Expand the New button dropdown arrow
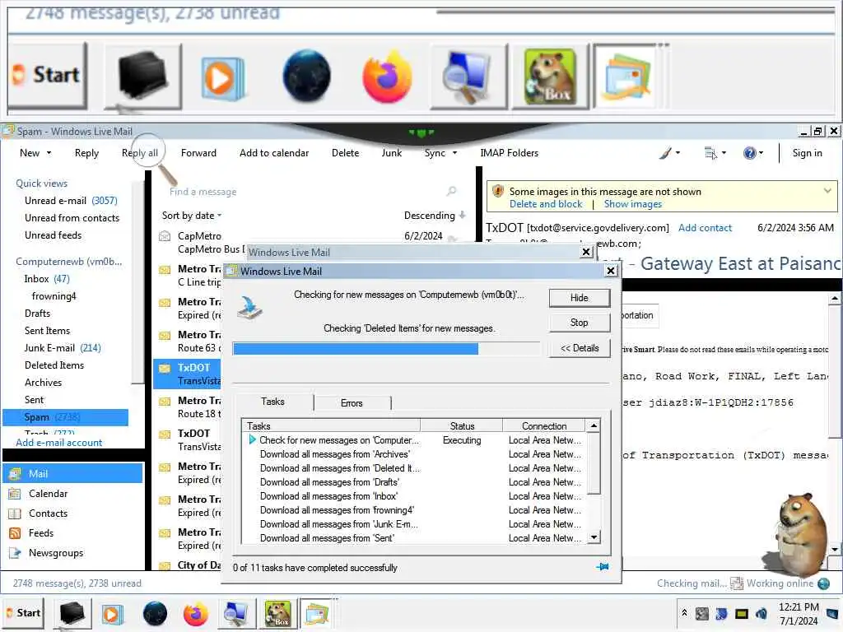The height and width of the screenshot is (632, 843). click(49, 153)
